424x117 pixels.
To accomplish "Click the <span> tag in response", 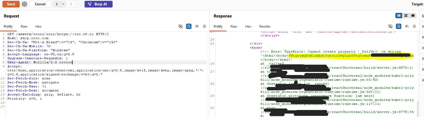I will click(256, 47).
